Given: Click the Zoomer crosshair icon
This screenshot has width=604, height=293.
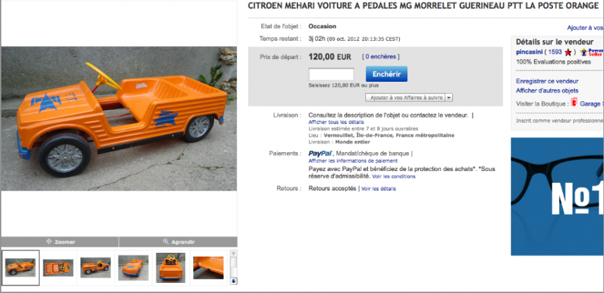Looking at the screenshot, I should coord(49,242).
